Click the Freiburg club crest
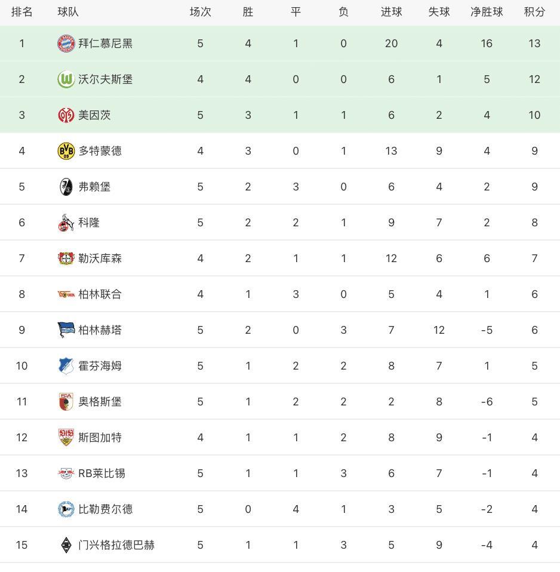This screenshot has width=560, height=572. (x=66, y=187)
